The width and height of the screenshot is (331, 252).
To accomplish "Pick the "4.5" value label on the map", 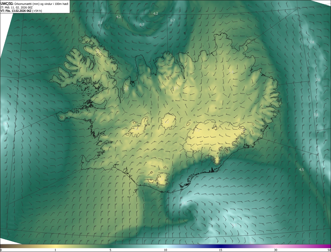I will pos(301,170).
